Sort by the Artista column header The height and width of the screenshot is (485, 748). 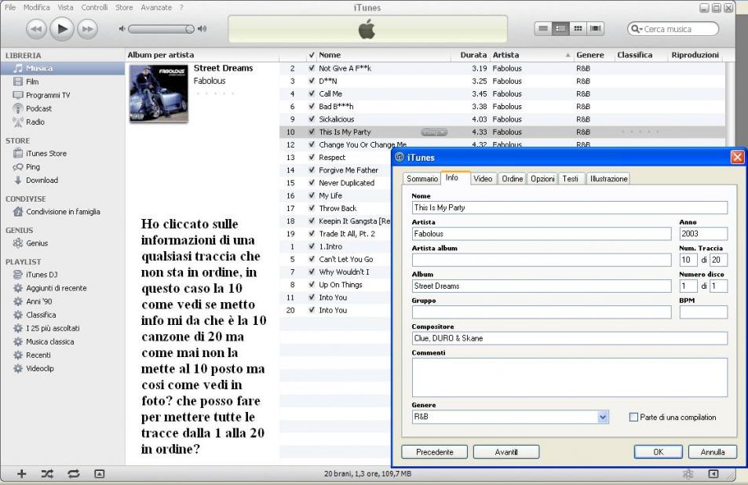click(x=531, y=55)
